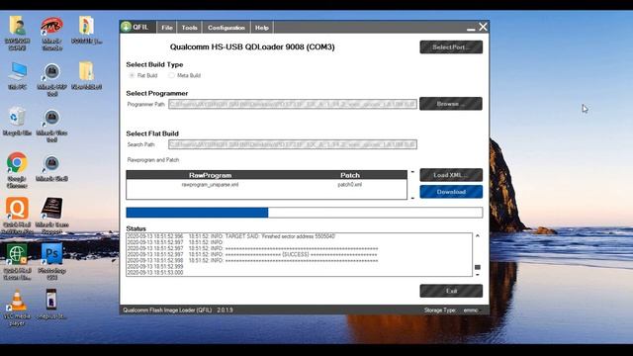633x356 pixels.
Task: Open the green Quick Heal Secure Browse icon
Action: click(17, 261)
